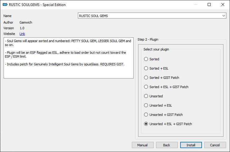Select Unsorted + GIST Patch option

point(163,115)
